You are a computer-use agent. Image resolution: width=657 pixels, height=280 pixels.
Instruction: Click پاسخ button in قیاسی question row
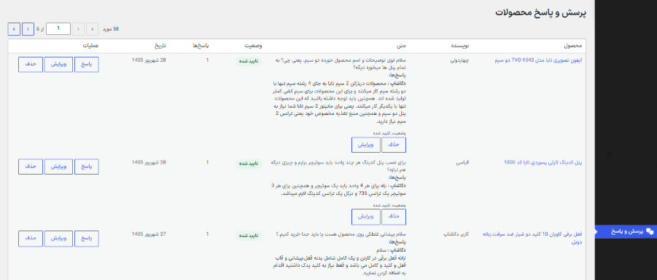coord(87,167)
